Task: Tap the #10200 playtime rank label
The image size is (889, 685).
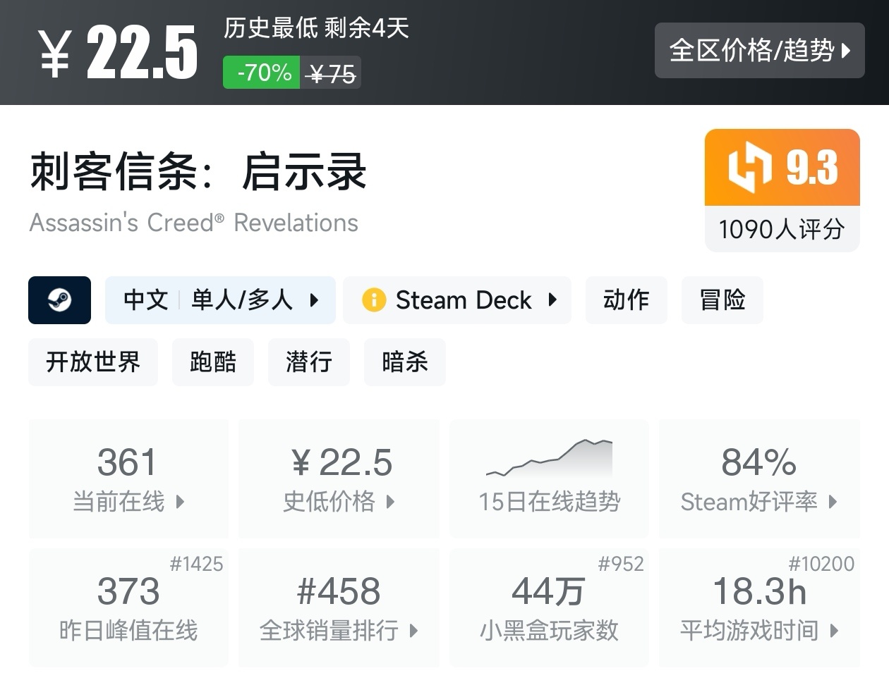Action: 821,564
